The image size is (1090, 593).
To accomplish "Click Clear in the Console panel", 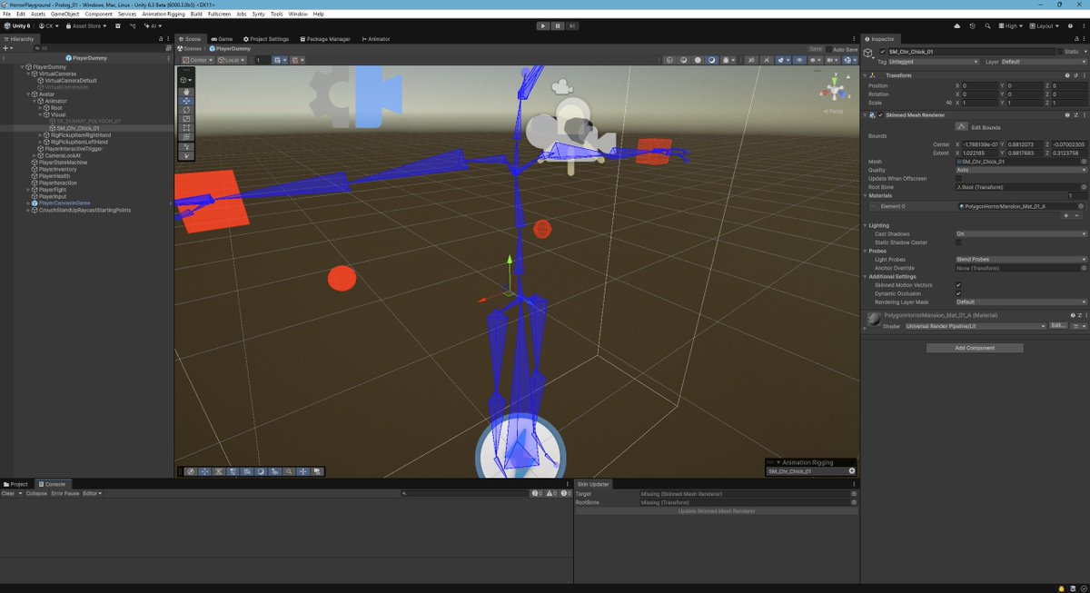I will (x=8, y=493).
